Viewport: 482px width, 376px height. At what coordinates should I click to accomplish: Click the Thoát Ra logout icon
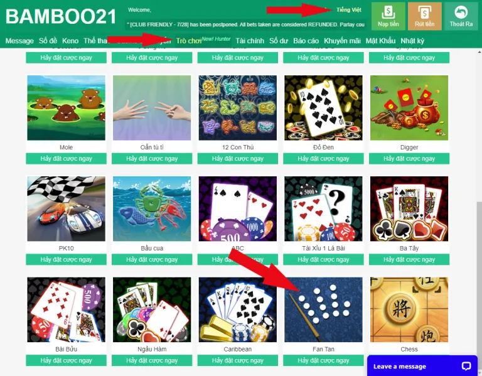[461, 16]
